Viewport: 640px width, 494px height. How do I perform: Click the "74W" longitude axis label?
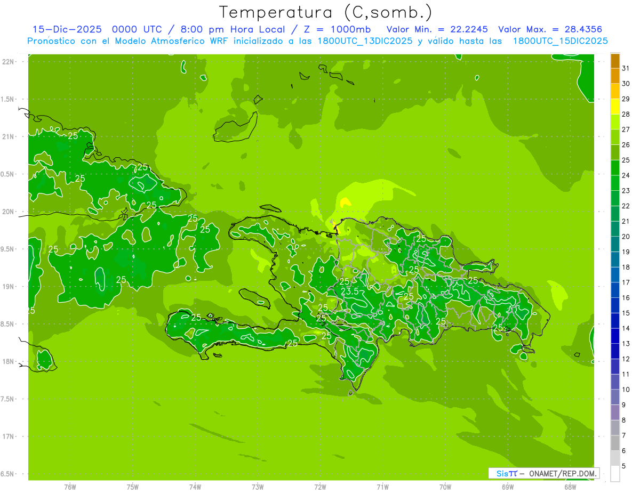click(195, 487)
